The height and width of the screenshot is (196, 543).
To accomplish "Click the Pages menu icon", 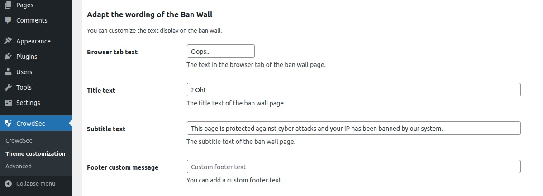I will click(8, 5).
